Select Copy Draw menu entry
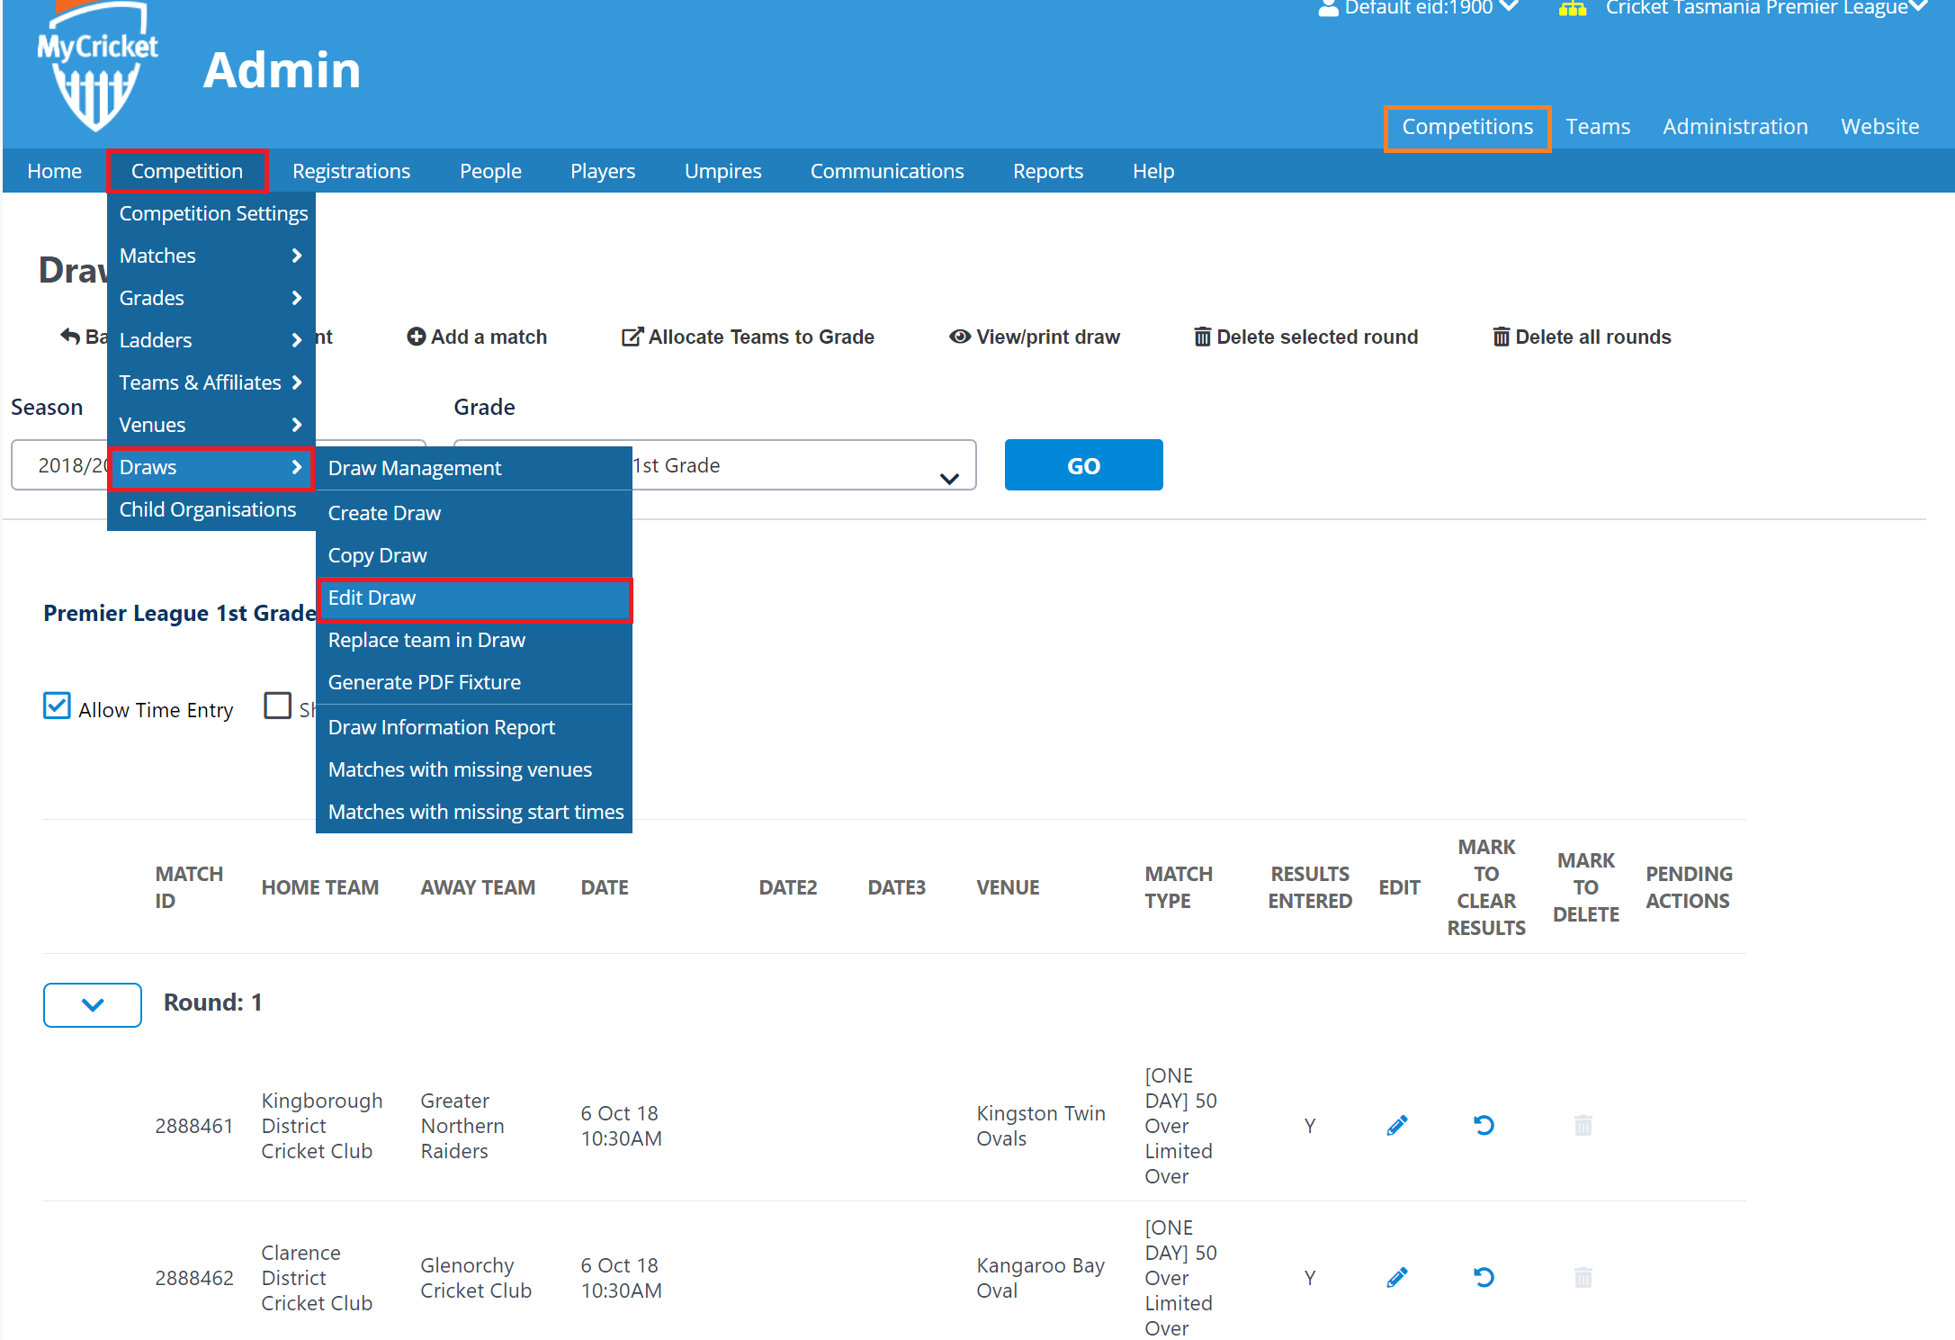 point(474,555)
